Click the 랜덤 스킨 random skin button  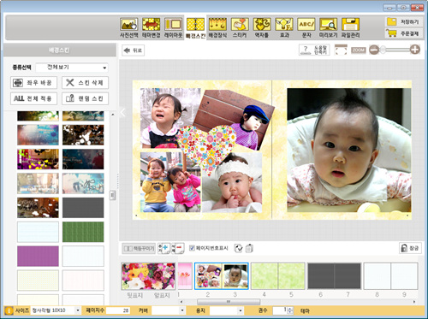[x=85, y=98]
